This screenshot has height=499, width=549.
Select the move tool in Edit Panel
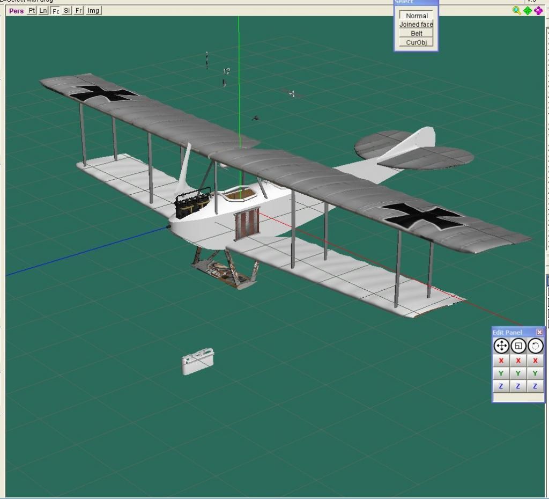click(x=501, y=346)
